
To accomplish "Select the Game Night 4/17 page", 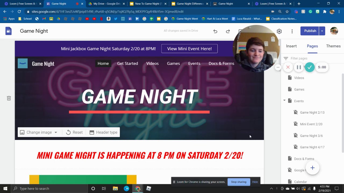I will coord(312,147).
